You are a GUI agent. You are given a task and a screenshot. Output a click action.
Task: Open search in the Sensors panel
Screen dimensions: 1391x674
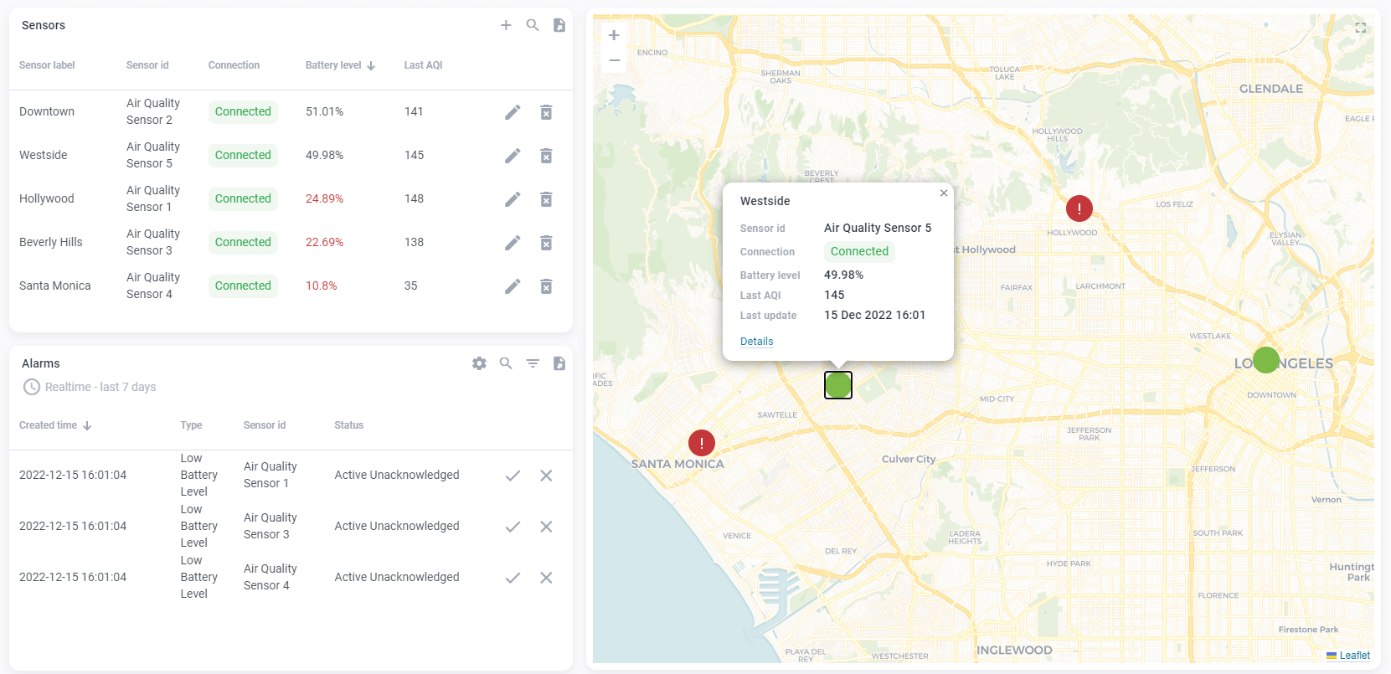coord(533,25)
